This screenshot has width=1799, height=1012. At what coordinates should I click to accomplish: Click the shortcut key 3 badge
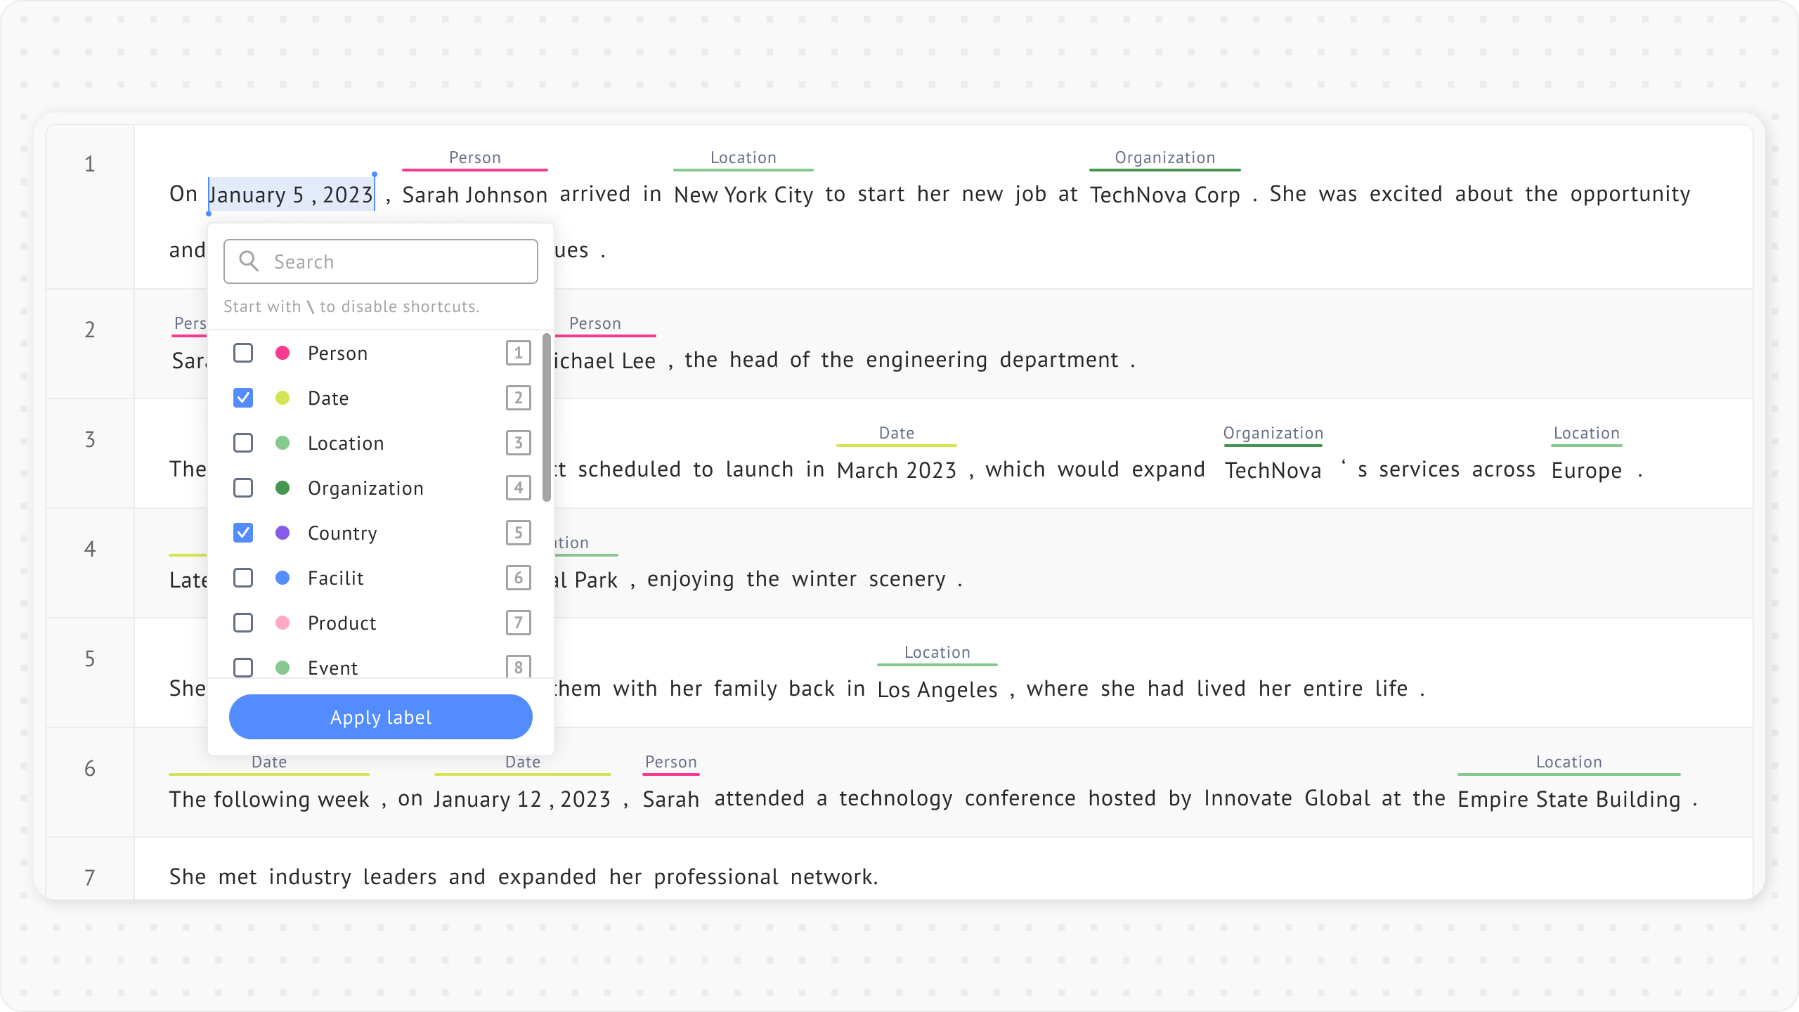518,443
